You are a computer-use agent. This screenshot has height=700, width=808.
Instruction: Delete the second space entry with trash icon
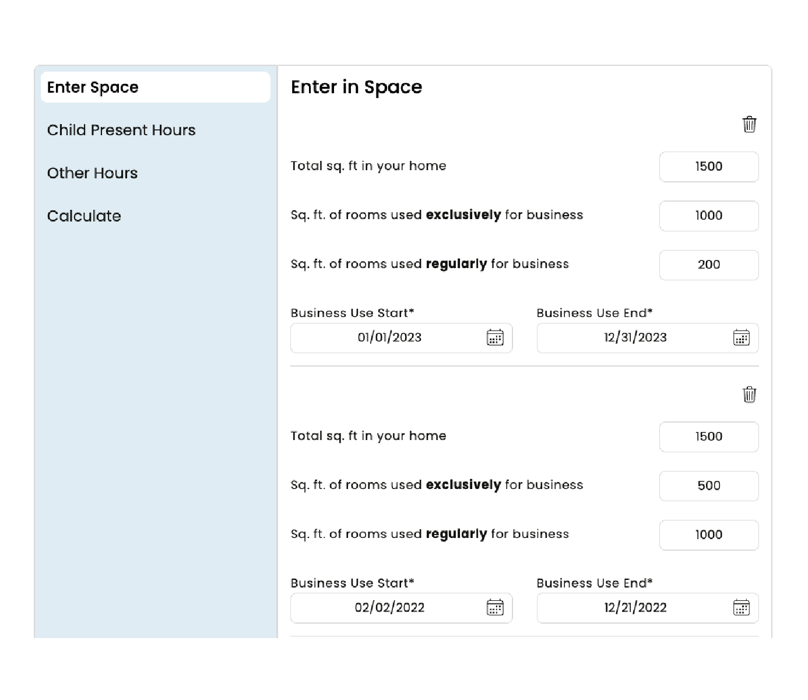click(x=749, y=395)
